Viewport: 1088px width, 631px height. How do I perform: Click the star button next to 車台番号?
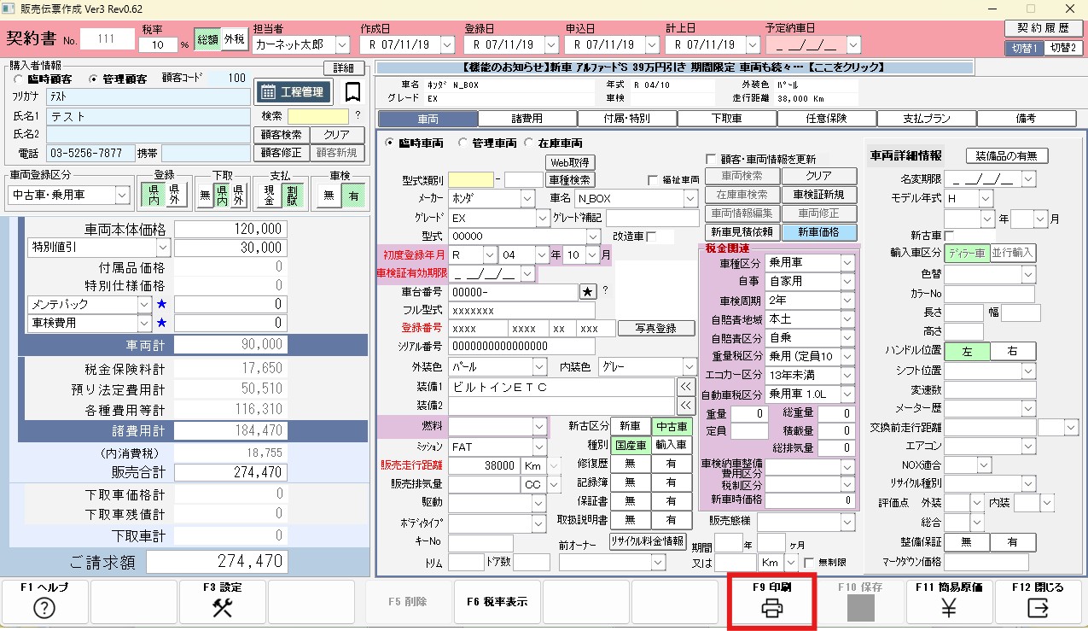point(587,292)
